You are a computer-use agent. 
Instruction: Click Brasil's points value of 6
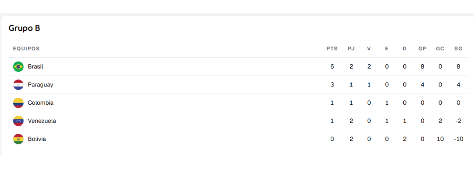(332, 66)
